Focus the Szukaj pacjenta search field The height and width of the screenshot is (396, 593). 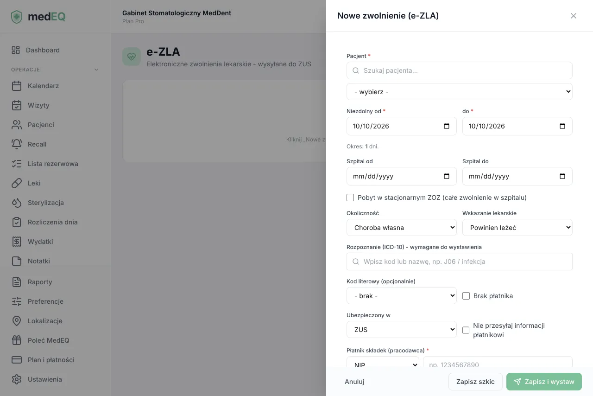(x=460, y=70)
